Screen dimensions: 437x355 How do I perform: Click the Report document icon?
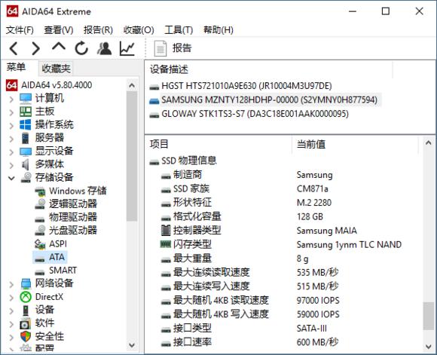click(x=160, y=48)
